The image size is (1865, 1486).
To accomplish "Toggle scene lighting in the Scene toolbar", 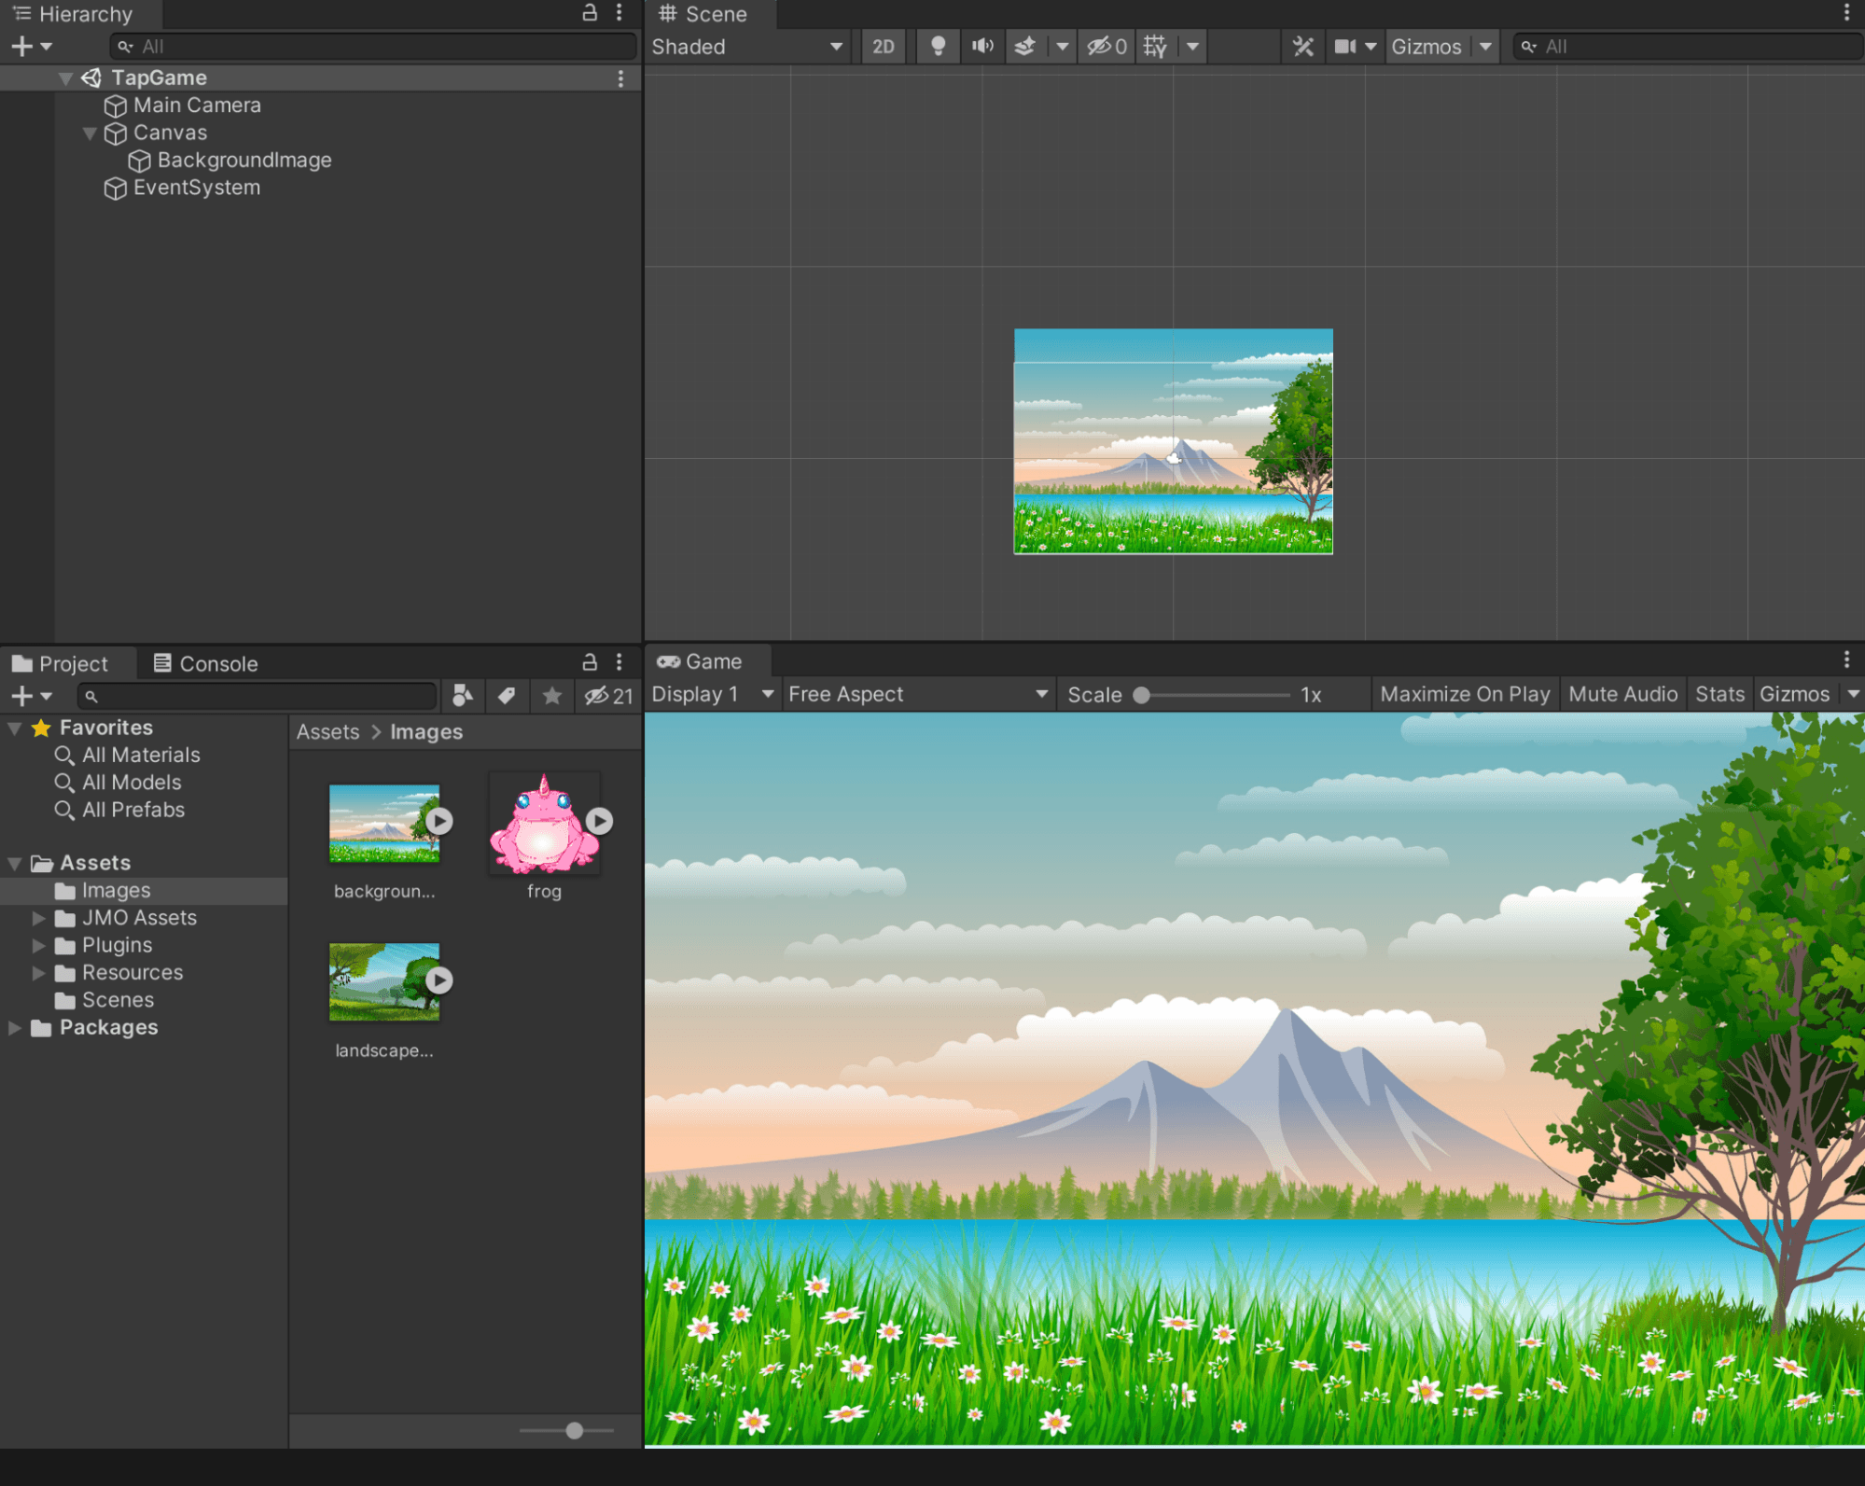I will (938, 46).
